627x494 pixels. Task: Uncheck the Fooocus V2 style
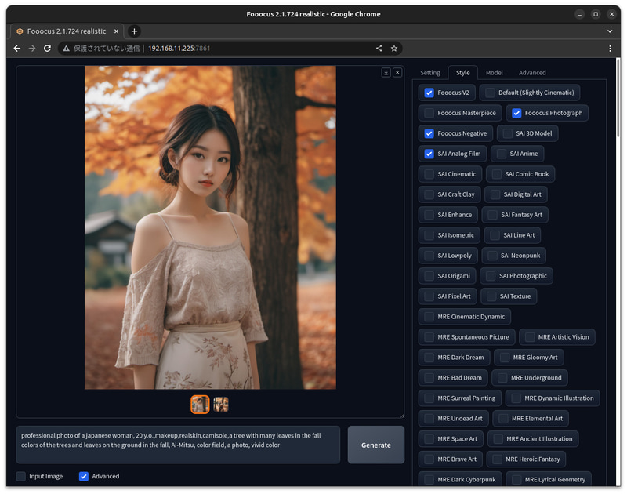coord(429,93)
